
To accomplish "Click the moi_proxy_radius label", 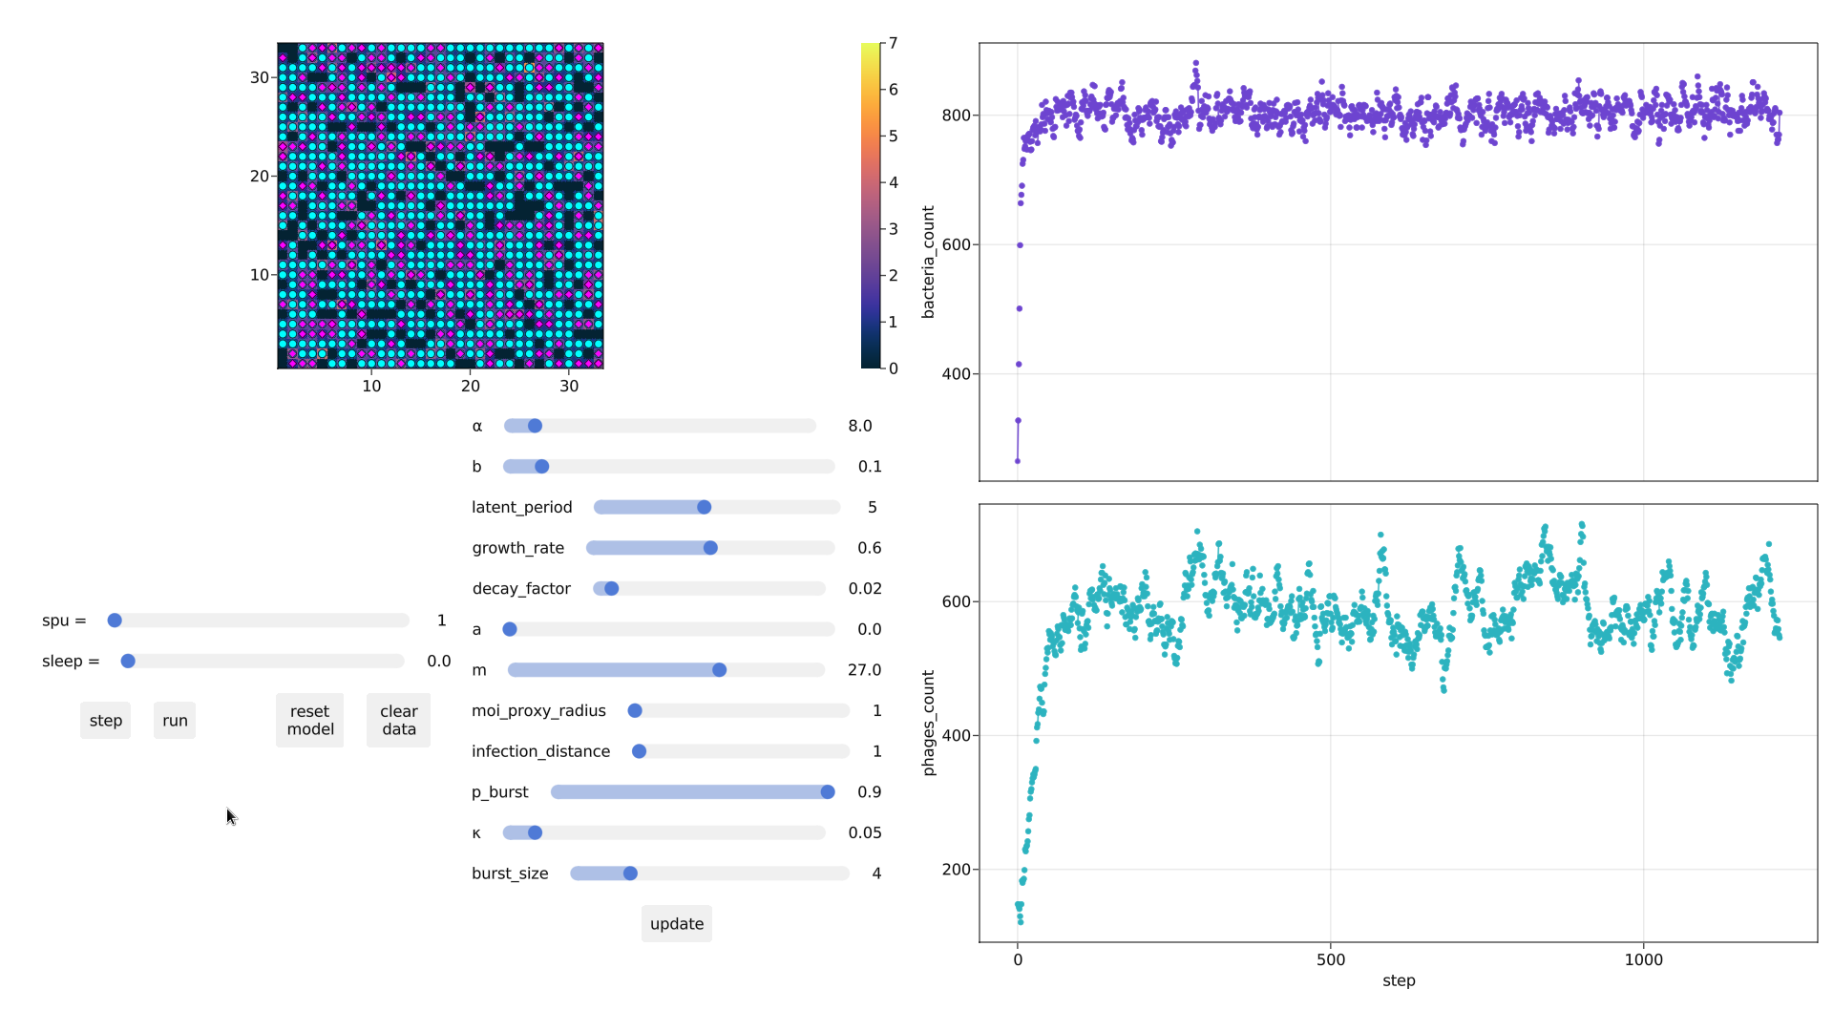I will [x=538, y=710].
